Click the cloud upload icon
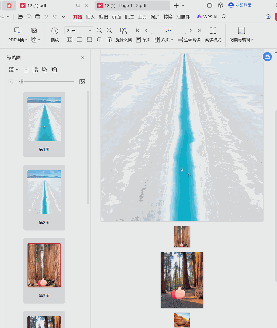 coord(268,17)
